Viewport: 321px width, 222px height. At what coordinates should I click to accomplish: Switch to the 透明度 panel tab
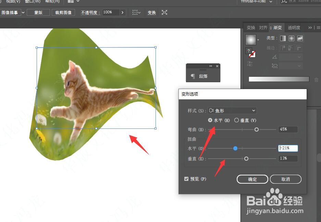coord(293,27)
